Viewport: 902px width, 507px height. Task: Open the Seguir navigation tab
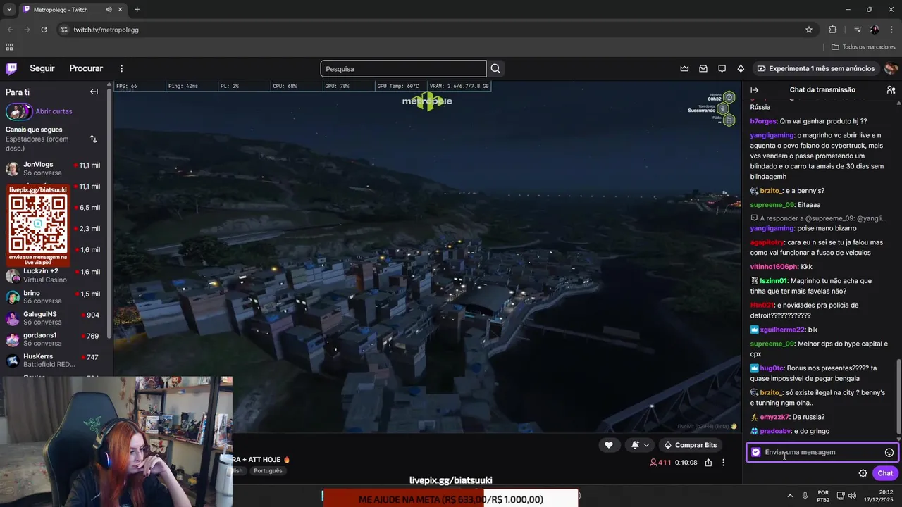[42, 68]
